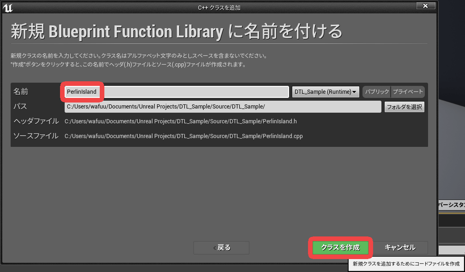This screenshot has height=272, width=465.
Task: Close the C++ class dialog window
Action: [425, 6]
